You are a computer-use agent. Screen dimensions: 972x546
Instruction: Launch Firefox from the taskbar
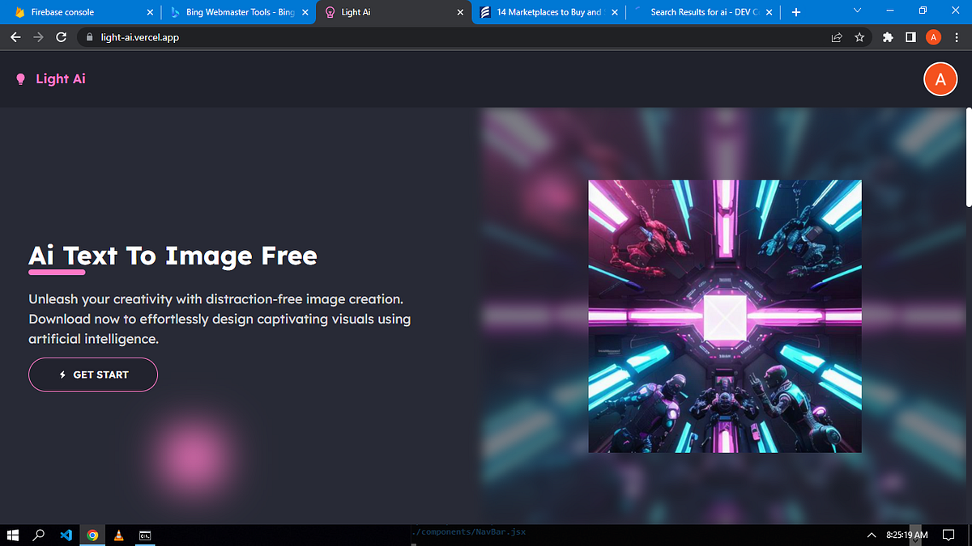[119, 535]
